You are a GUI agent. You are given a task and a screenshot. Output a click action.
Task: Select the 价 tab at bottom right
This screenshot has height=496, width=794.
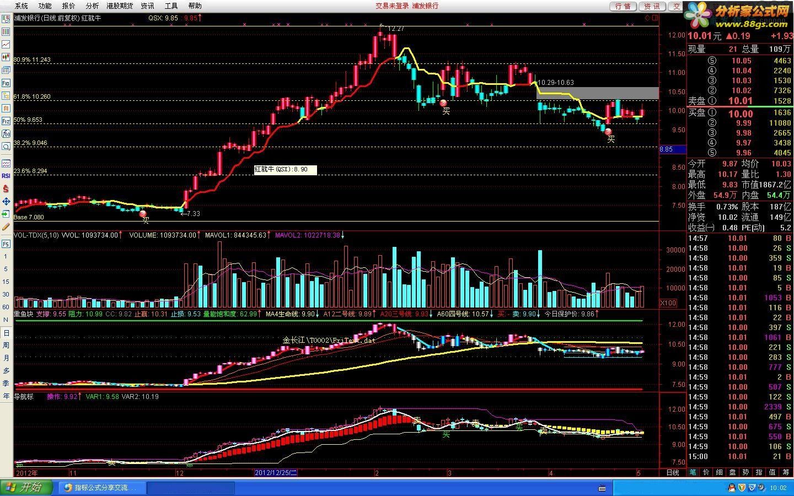pos(706,472)
